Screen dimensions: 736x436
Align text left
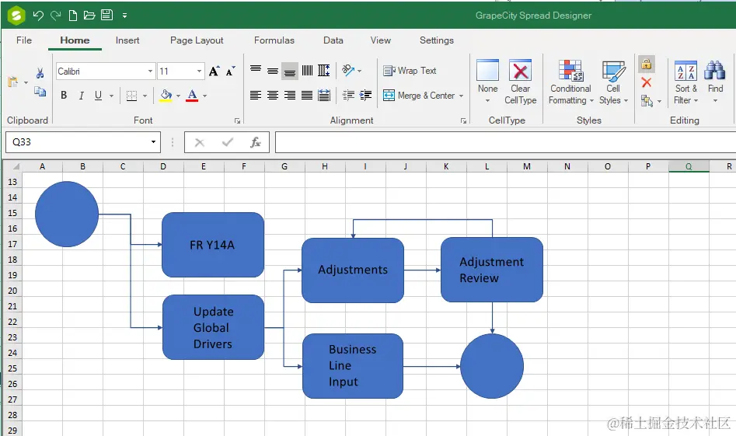click(x=256, y=96)
